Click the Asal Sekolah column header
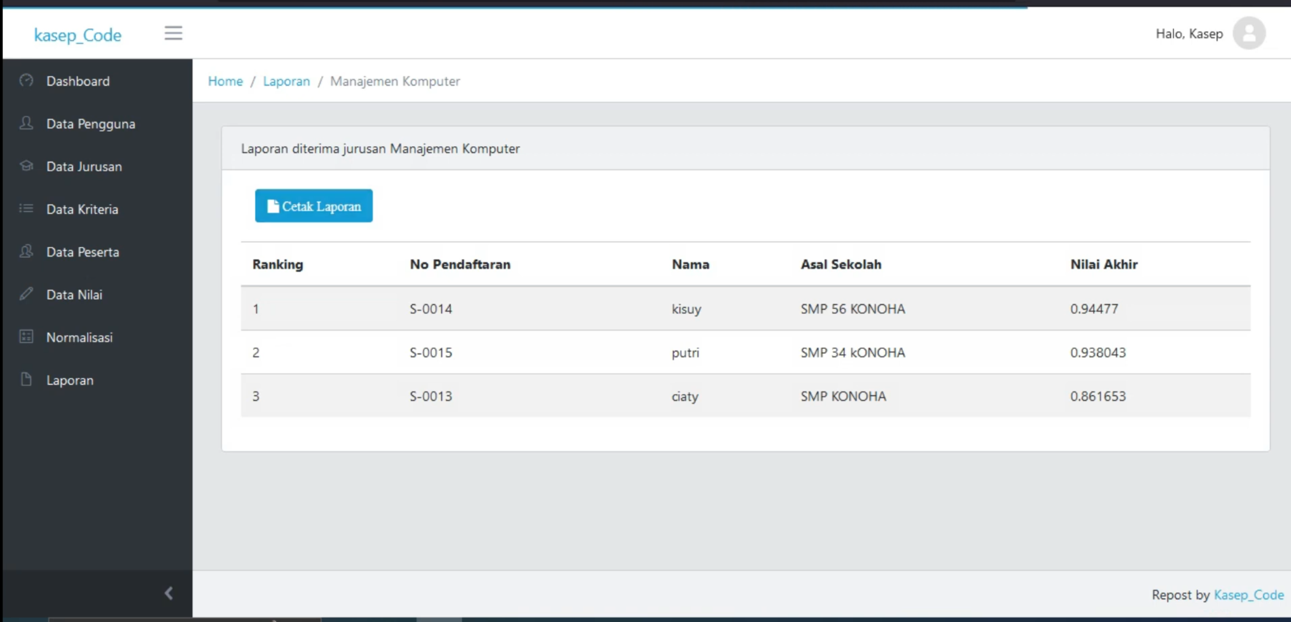The width and height of the screenshot is (1291, 622). pos(840,264)
